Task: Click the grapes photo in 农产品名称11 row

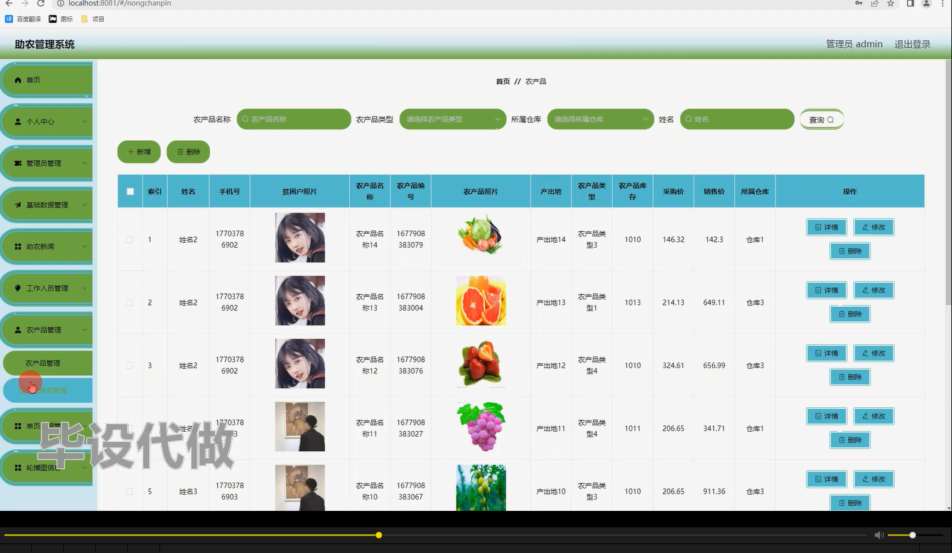Action: click(481, 427)
